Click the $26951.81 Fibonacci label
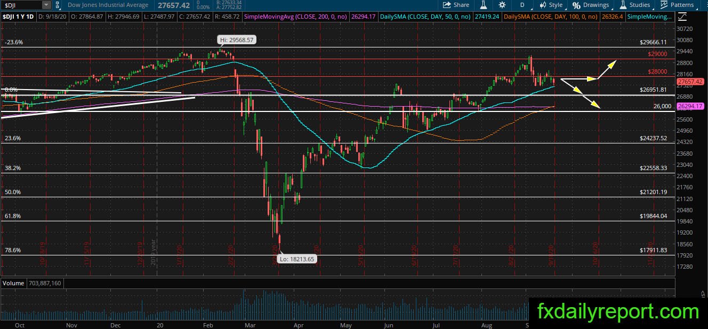 pos(654,90)
